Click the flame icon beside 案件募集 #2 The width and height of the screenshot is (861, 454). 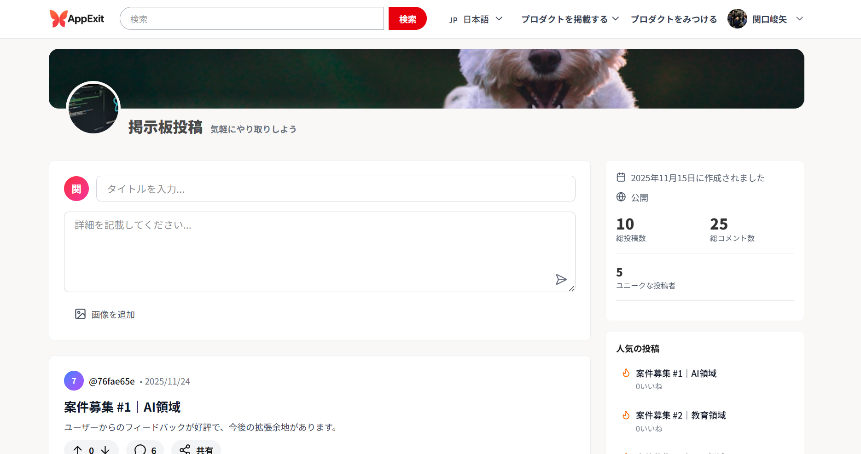coord(626,415)
